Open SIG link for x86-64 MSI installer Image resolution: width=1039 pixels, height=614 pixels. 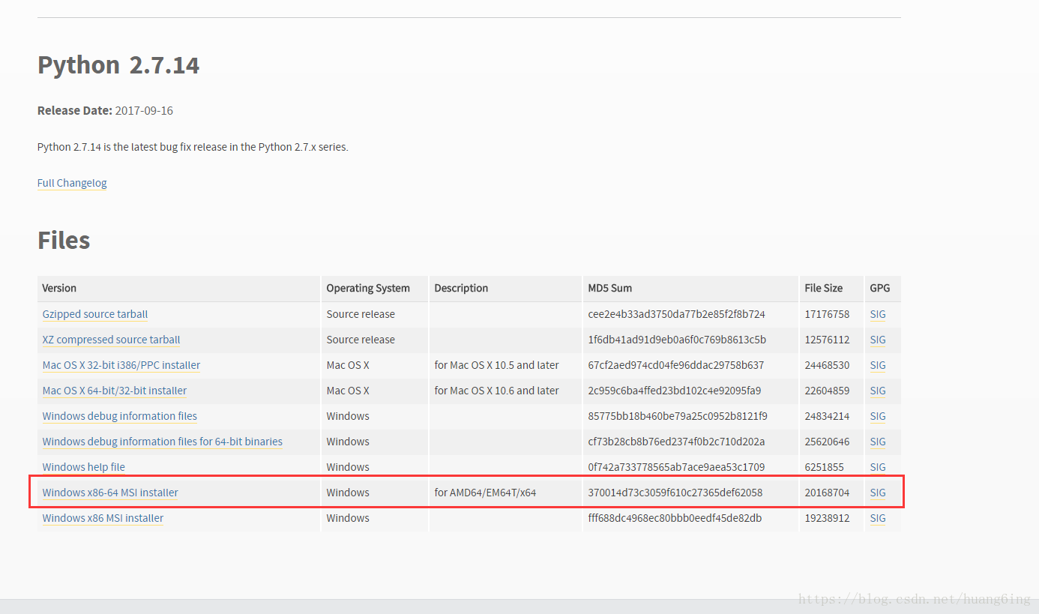coord(878,493)
